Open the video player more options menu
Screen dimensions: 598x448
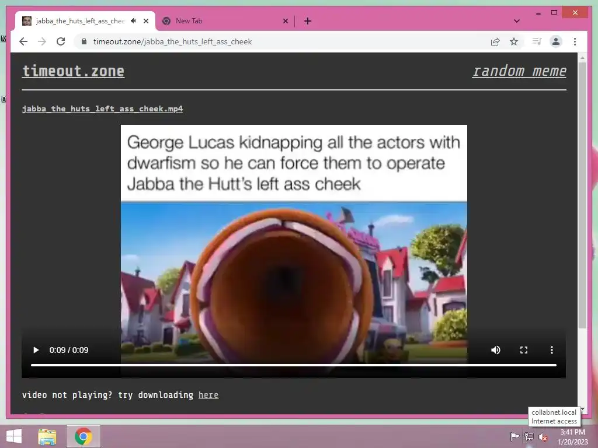[x=551, y=350]
